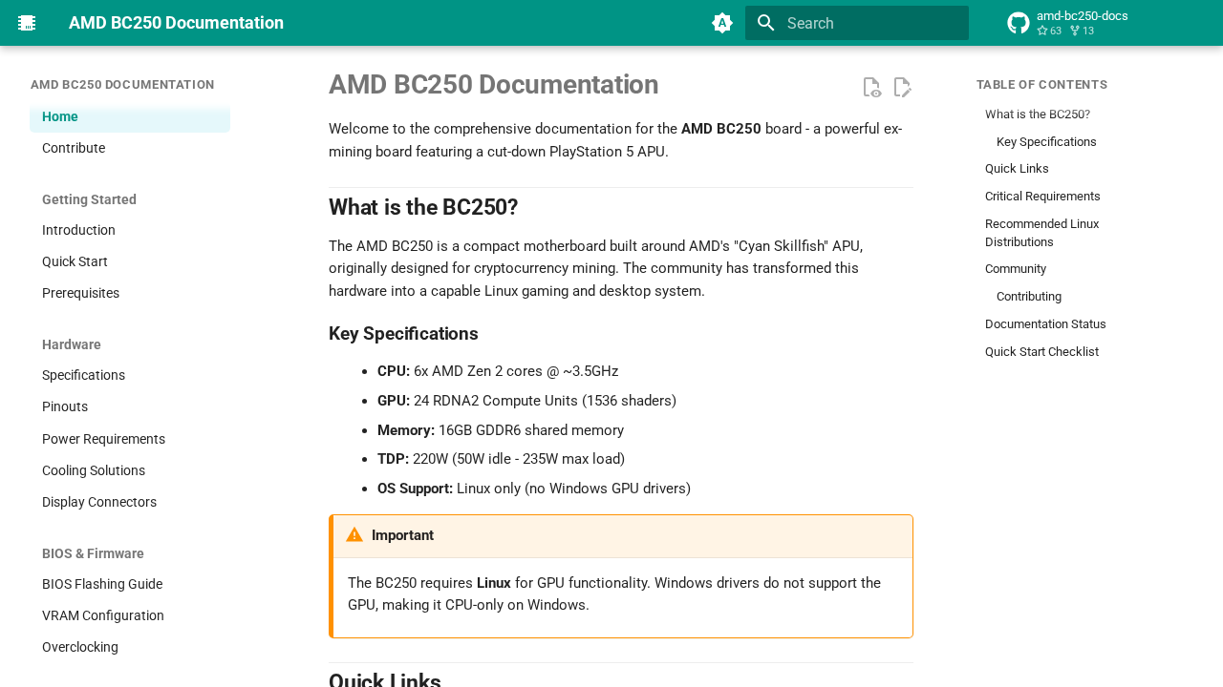Viewport: 1223px width, 687px height.
Task: Open Cooling Solutions page
Action: pos(94,470)
